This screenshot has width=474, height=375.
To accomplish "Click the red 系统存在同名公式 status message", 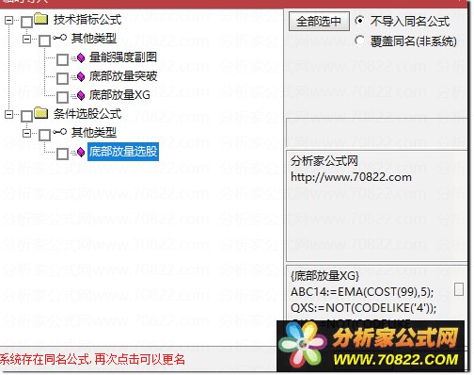I will point(92,360).
